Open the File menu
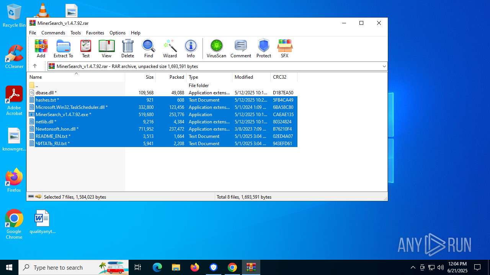Screen dimensions: 490x275 pyautogui.click(x=33, y=33)
